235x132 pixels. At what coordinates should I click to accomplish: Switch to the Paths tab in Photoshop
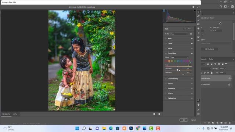pos(211,59)
